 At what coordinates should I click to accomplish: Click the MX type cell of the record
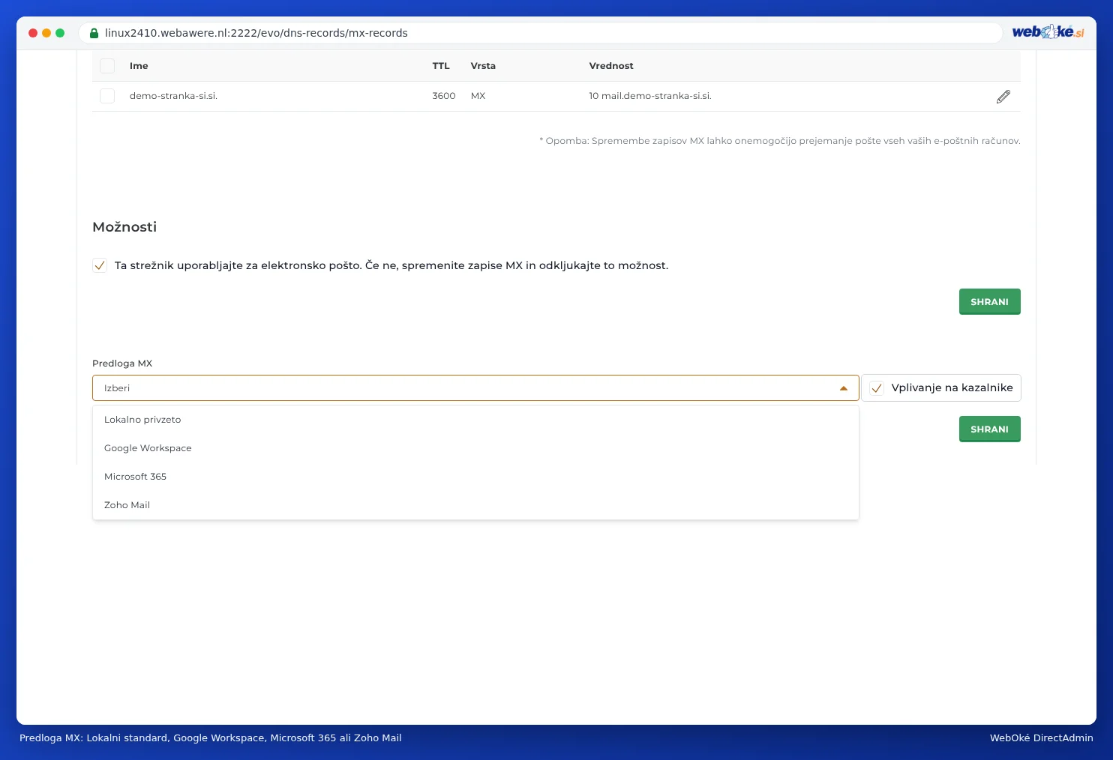(478, 96)
